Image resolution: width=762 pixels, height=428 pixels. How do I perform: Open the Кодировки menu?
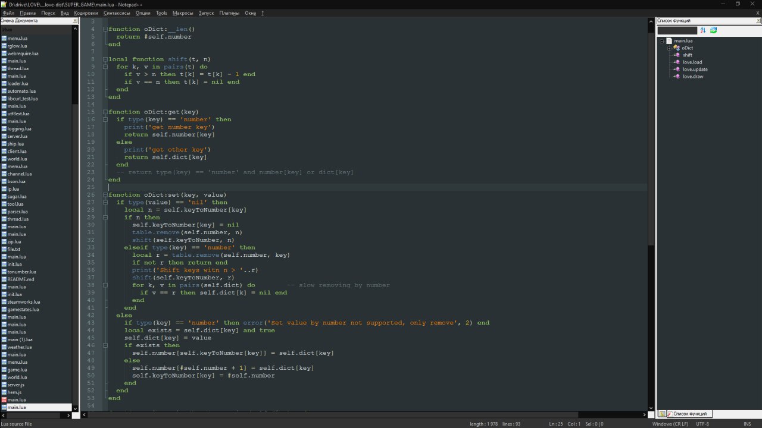coord(86,12)
